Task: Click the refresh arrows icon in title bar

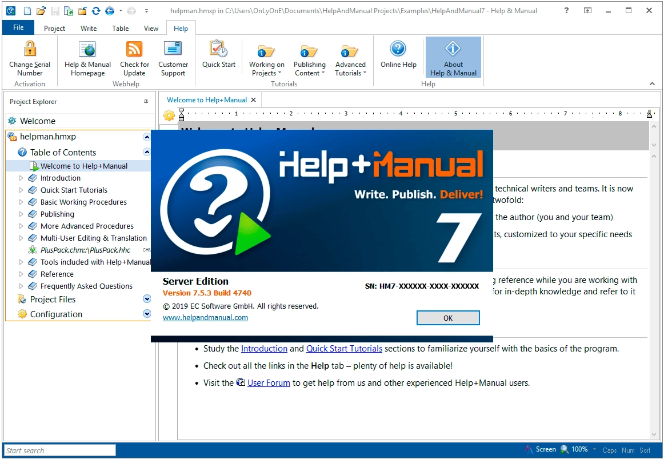Action: coord(95,11)
